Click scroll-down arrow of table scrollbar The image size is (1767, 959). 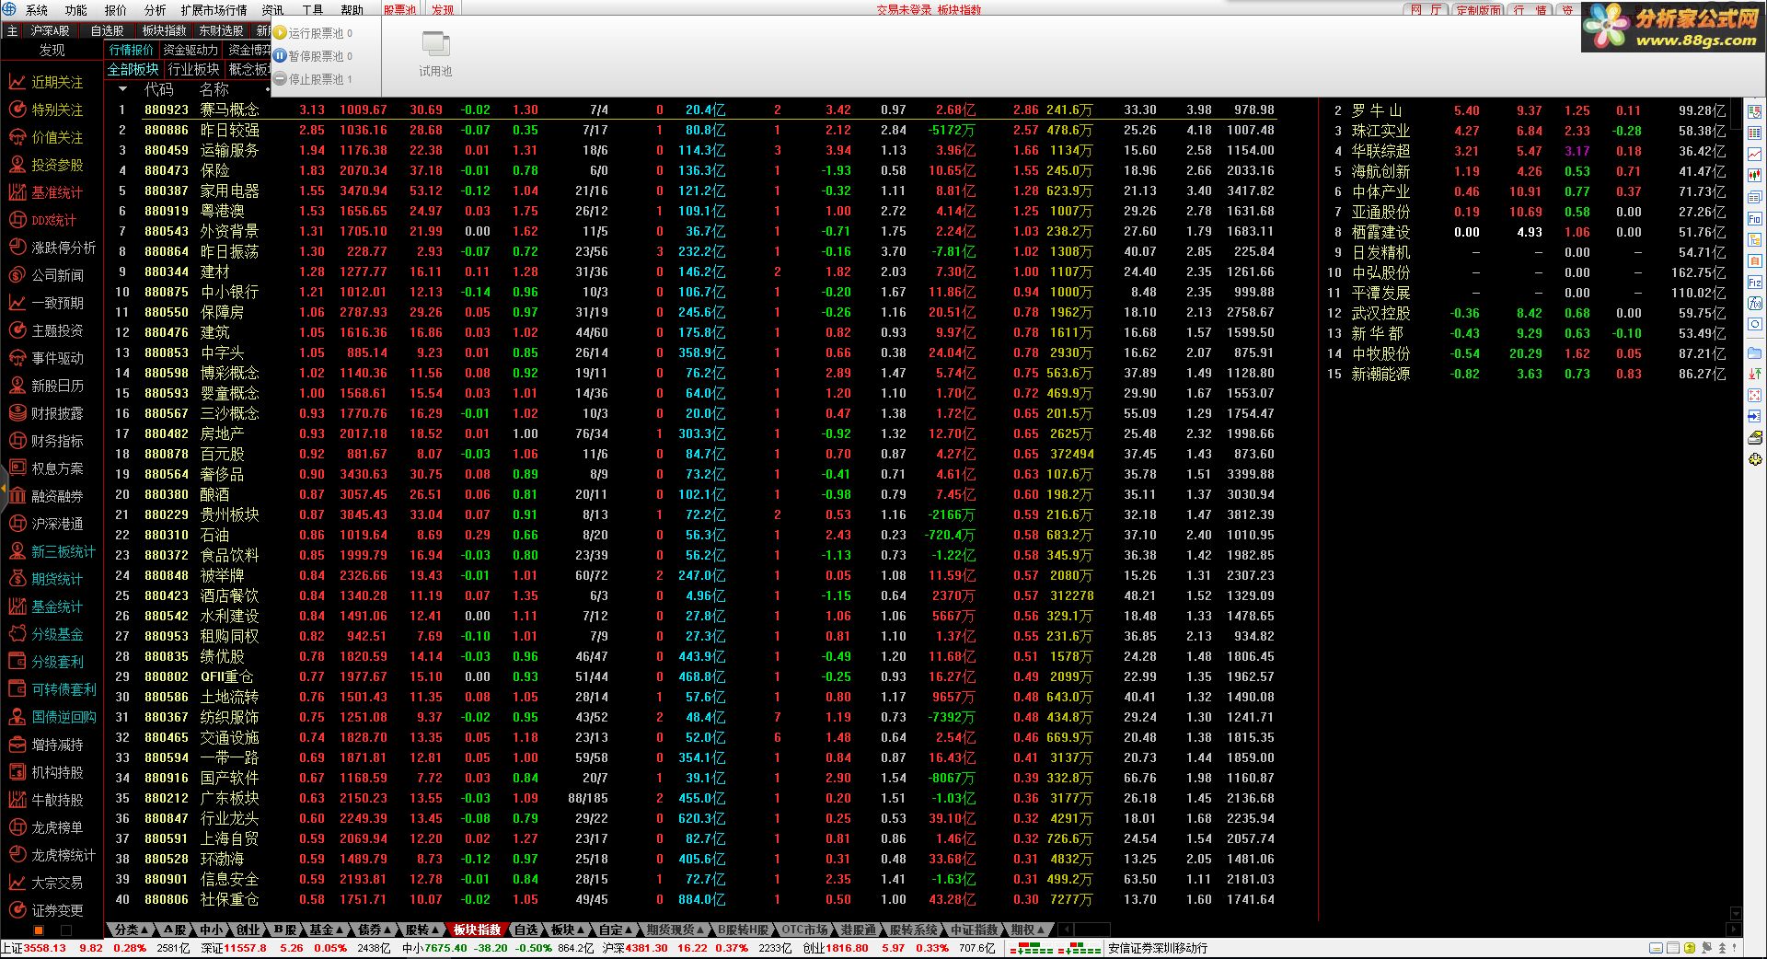(x=1736, y=914)
